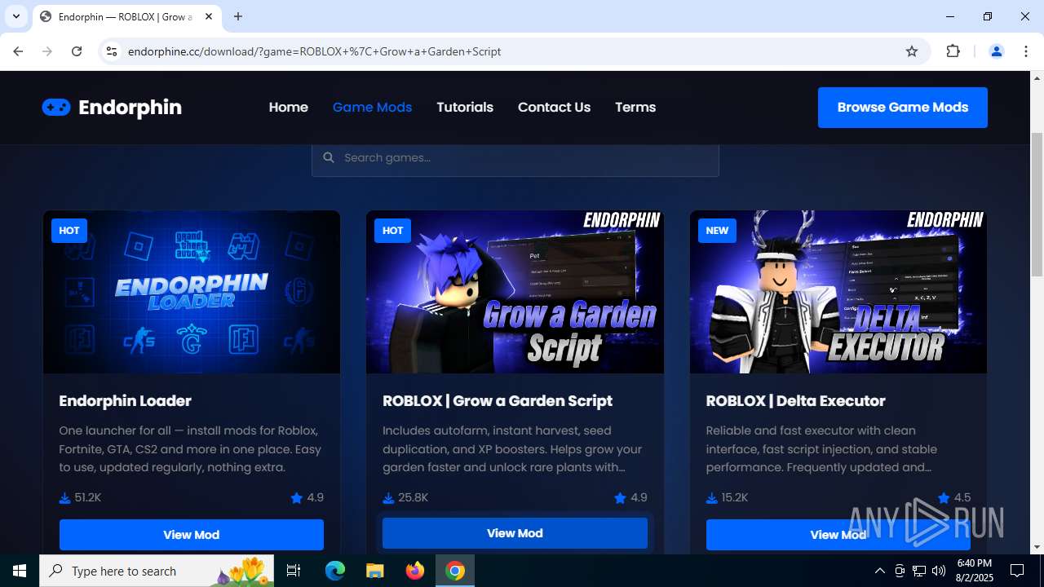This screenshot has width=1044, height=587.
Task: Close the Endorphin browser tab
Action: (x=209, y=16)
